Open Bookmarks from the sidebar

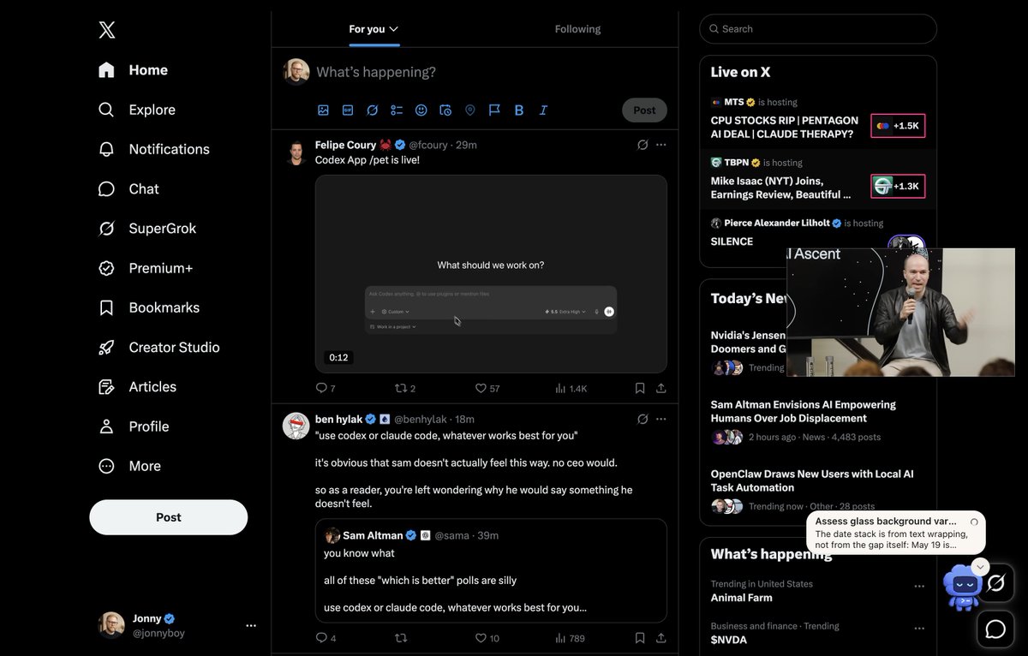[149, 307]
